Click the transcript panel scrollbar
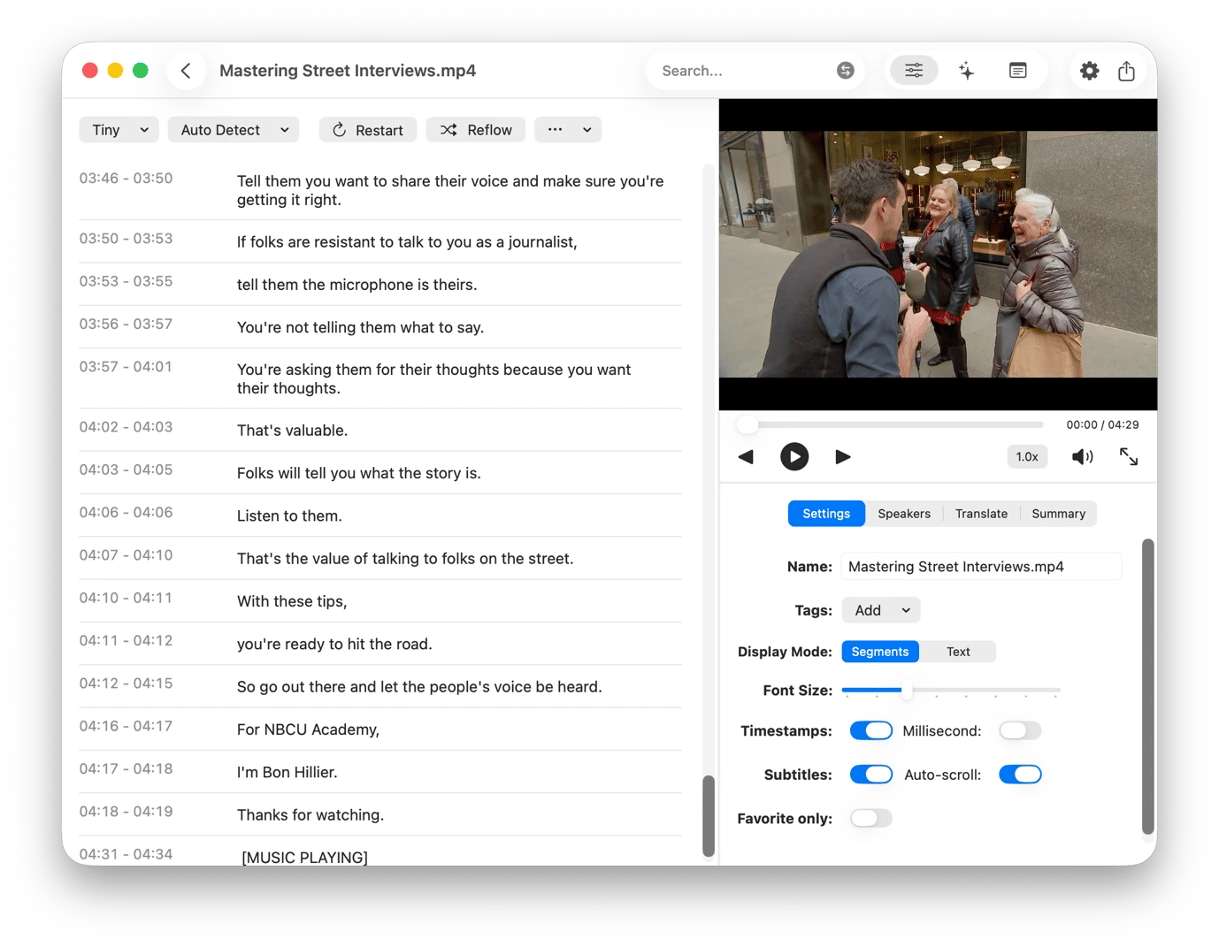 pyautogui.click(x=708, y=816)
